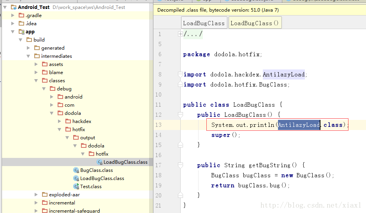Click 'getBugString' method name on line 17
The height and width of the screenshot is (213, 366).
[x=269, y=165]
